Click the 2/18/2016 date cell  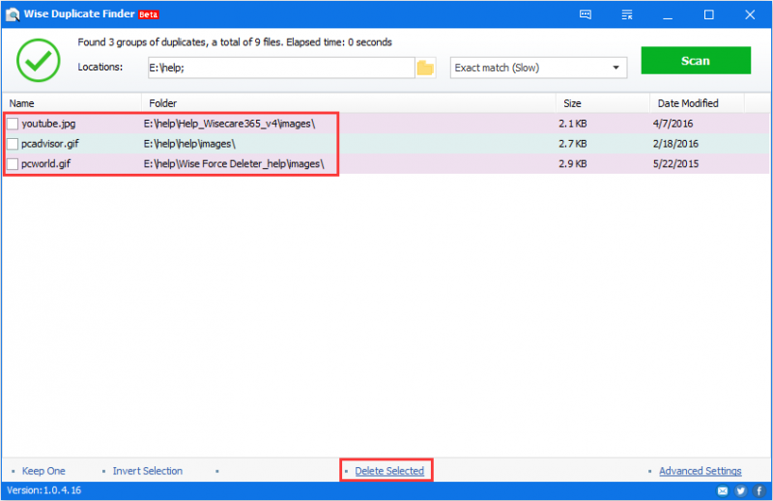[x=675, y=144]
